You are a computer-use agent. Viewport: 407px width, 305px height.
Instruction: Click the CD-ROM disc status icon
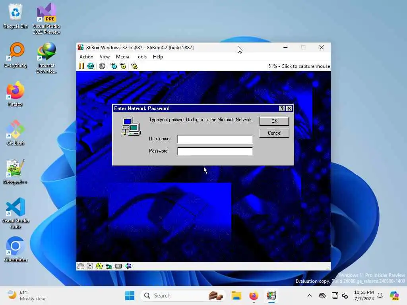(99, 266)
